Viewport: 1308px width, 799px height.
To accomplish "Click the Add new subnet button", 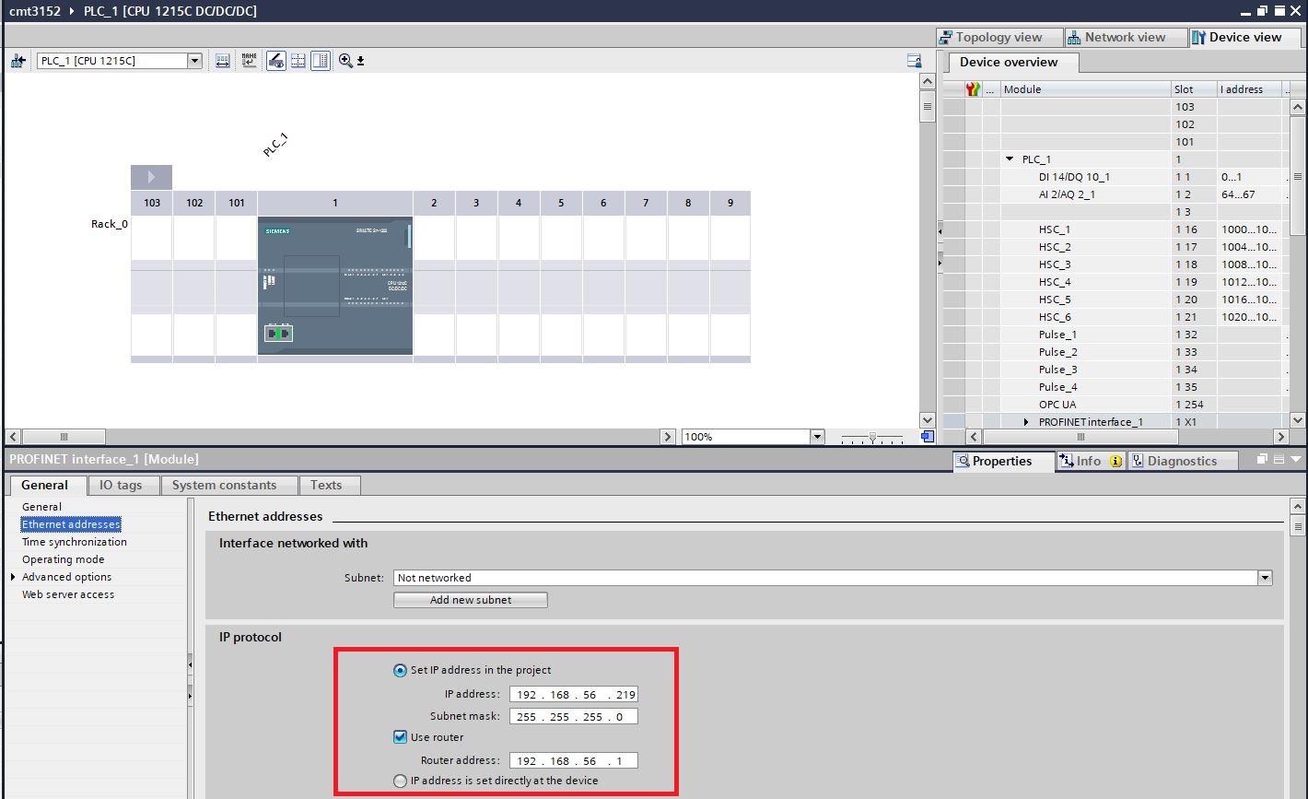I will pyautogui.click(x=470, y=600).
